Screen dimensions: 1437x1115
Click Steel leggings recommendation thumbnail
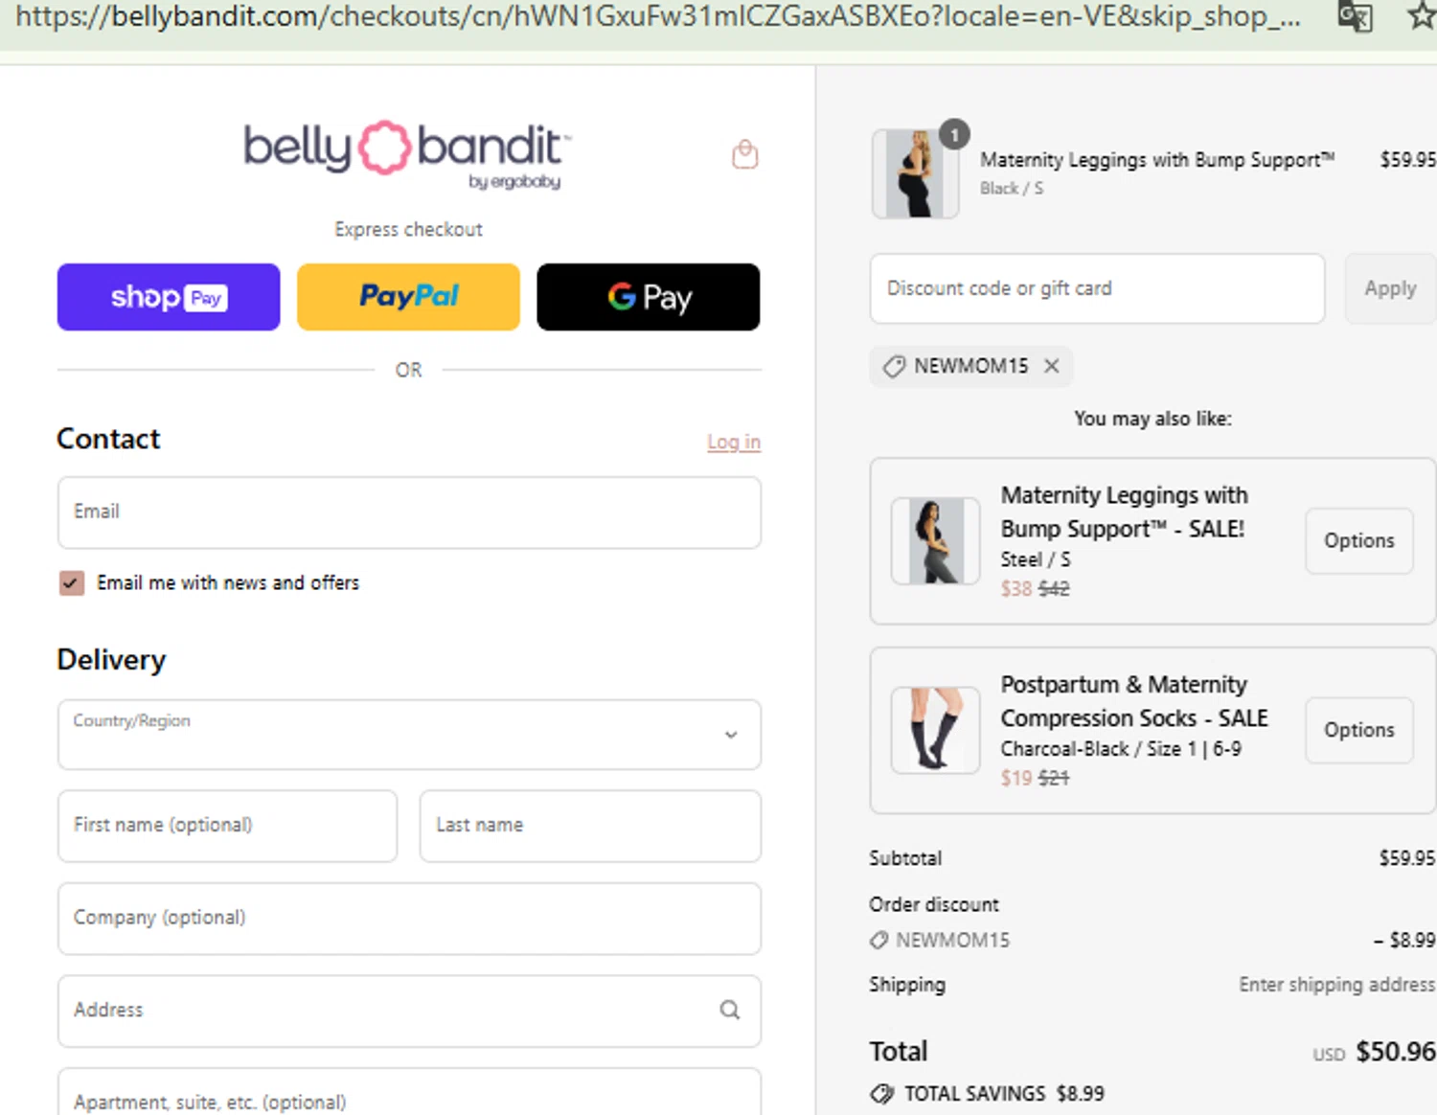tap(935, 541)
